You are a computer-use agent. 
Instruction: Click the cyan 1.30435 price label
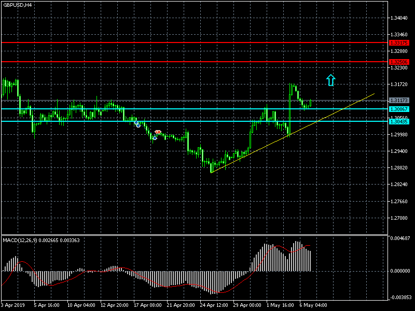(399, 122)
